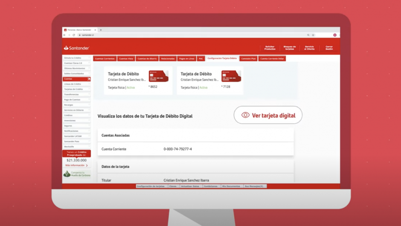Open Créditos in the sidebar

click(x=76, y=116)
